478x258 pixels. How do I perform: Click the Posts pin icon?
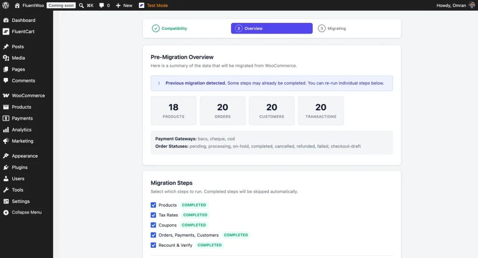[6, 47]
